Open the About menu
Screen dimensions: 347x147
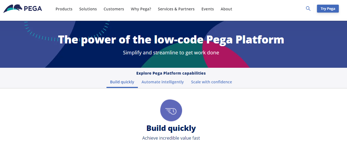coord(226,9)
